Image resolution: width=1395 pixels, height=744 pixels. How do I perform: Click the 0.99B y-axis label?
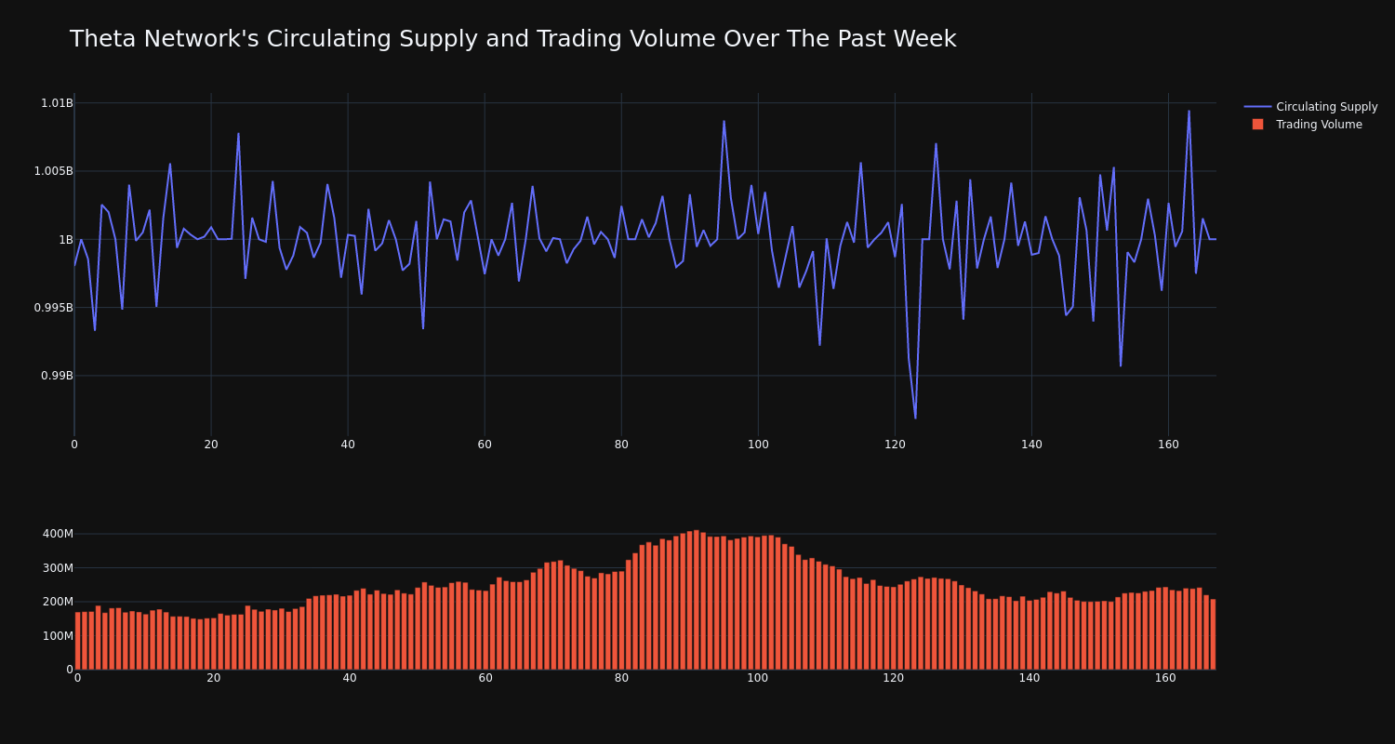(57, 376)
